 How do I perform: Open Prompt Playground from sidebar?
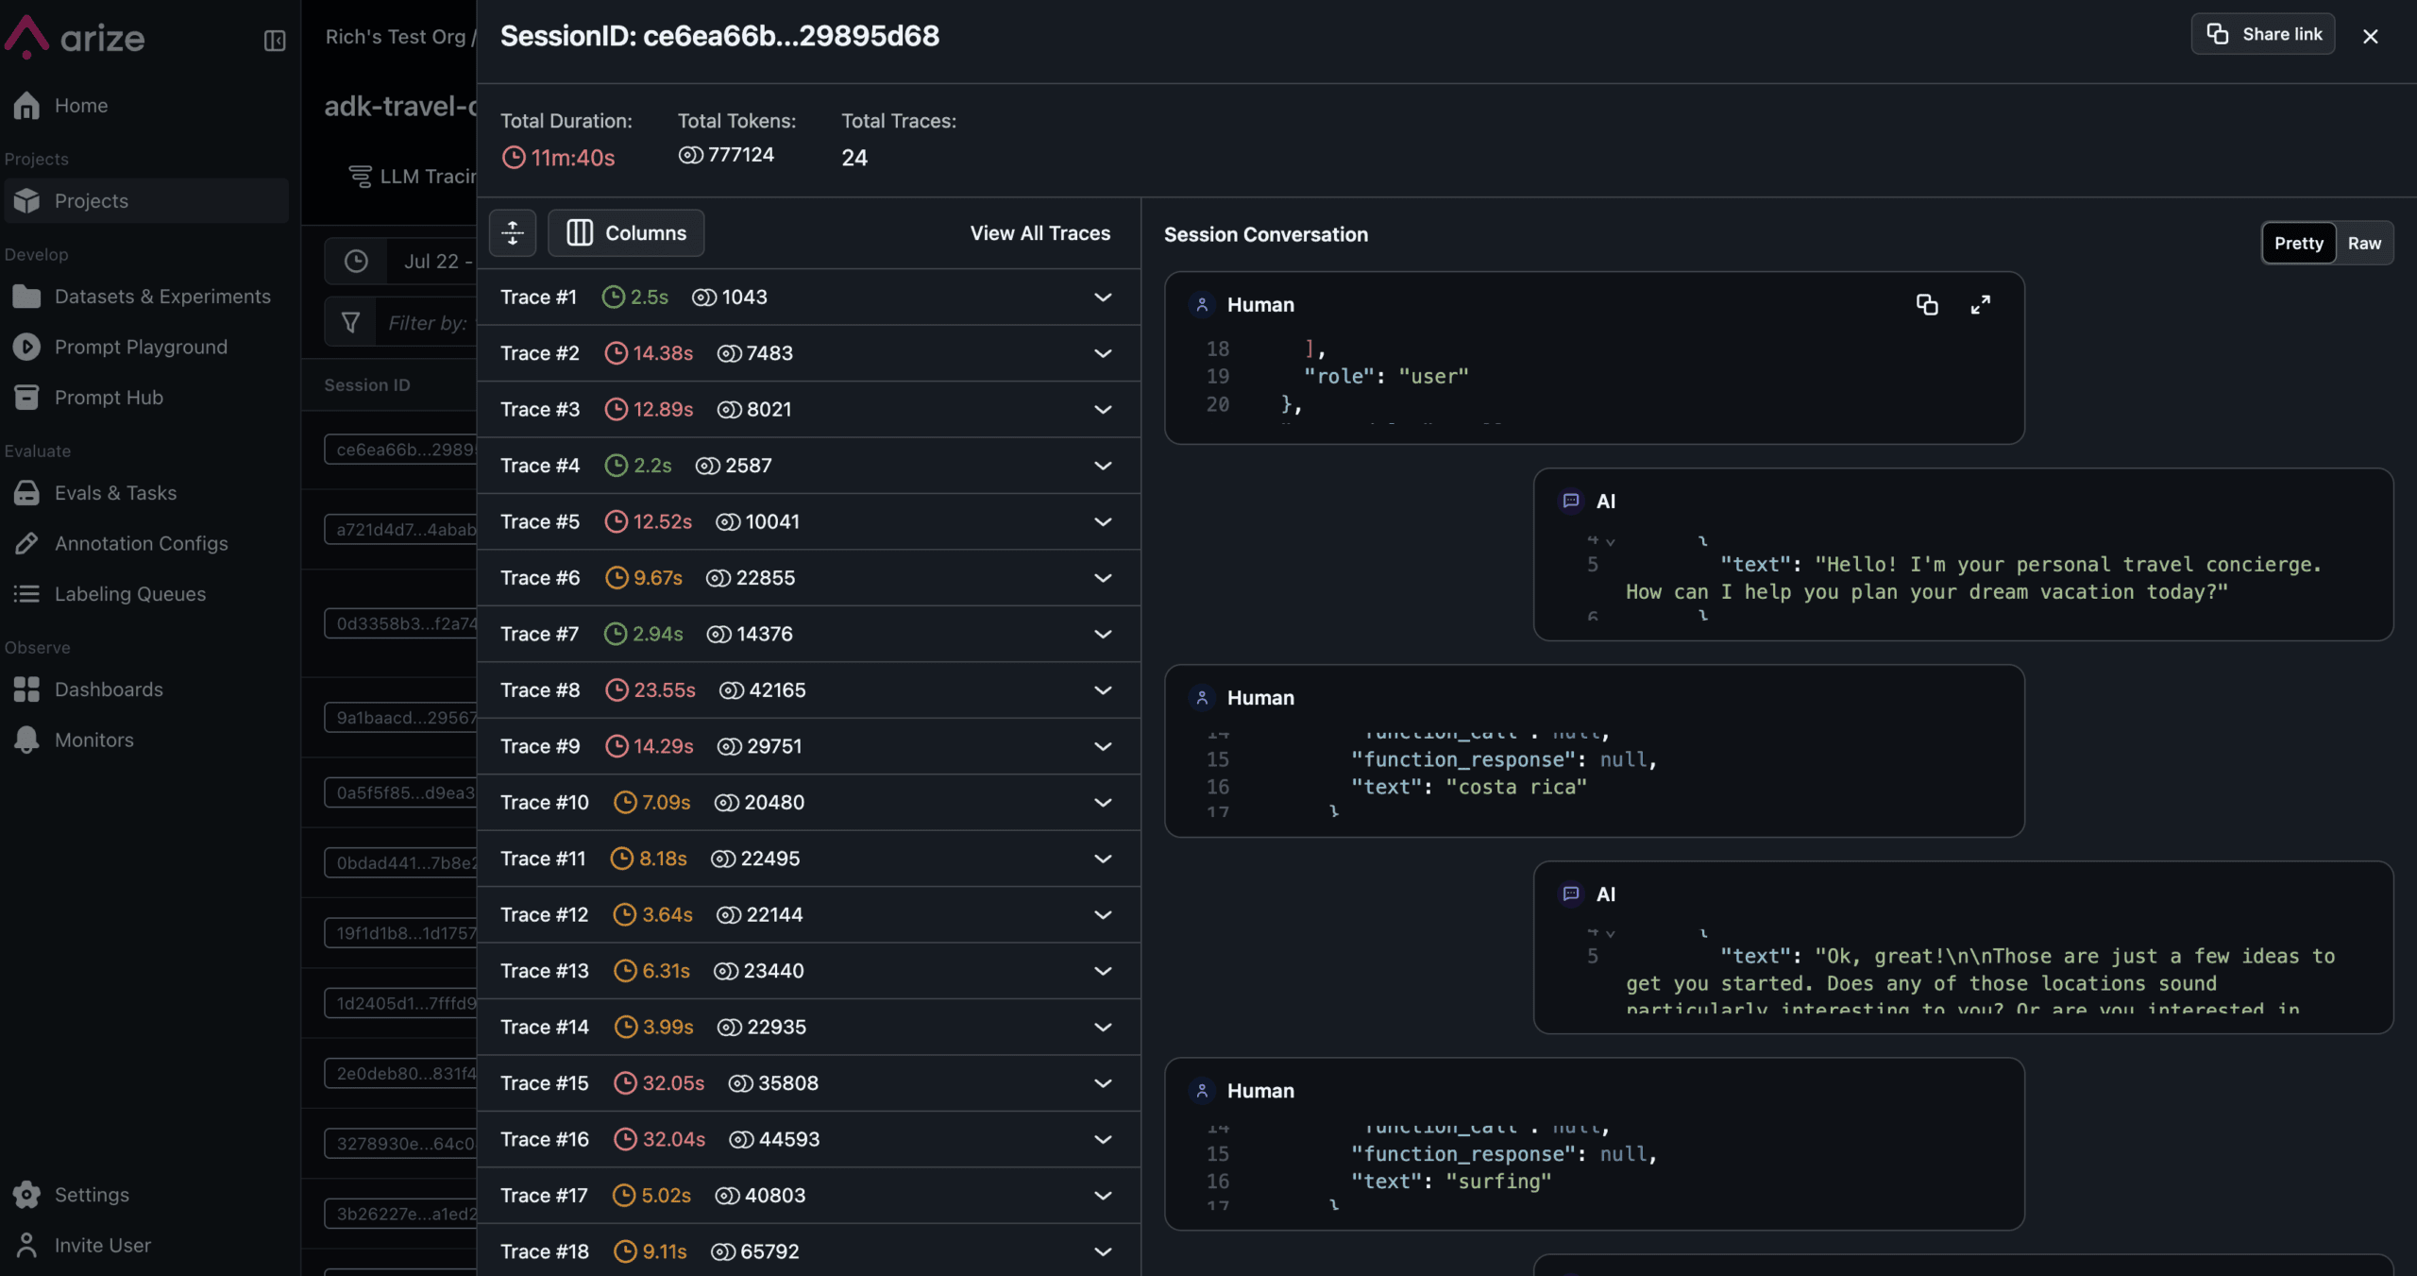click(x=140, y=347)
